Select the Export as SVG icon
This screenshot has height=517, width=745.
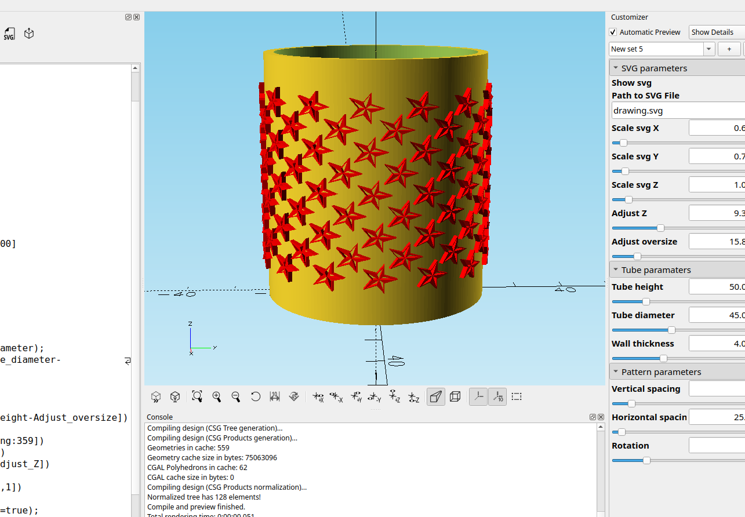(x=9, y=34)
